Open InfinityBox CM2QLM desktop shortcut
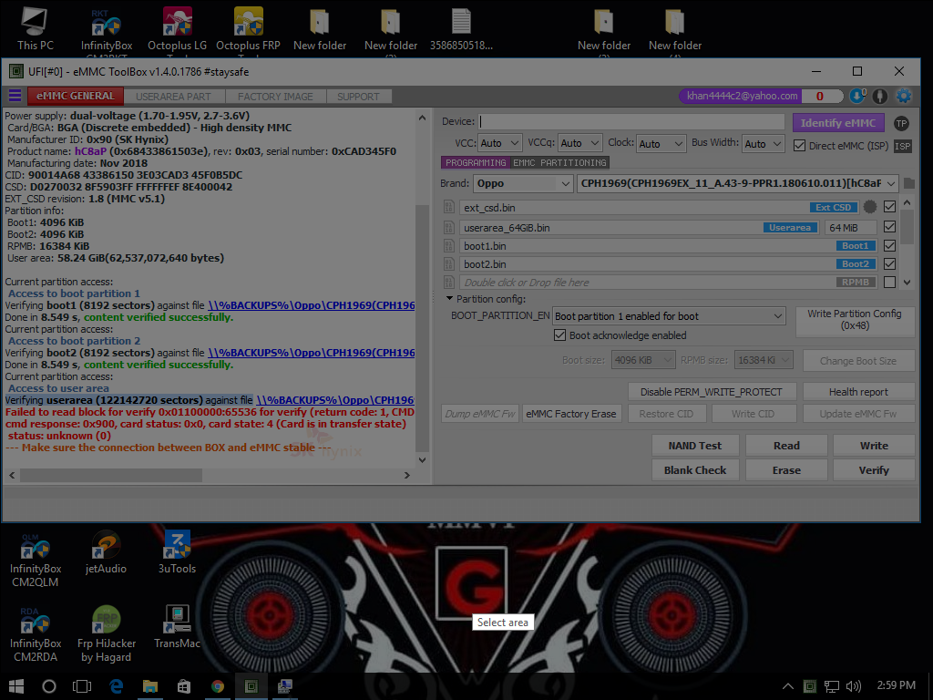Image resolution: width=933 pixels, height=700 pixels. 36,561
